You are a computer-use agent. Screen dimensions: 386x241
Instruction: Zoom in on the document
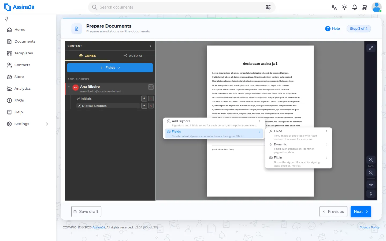(x=371, y=160)
